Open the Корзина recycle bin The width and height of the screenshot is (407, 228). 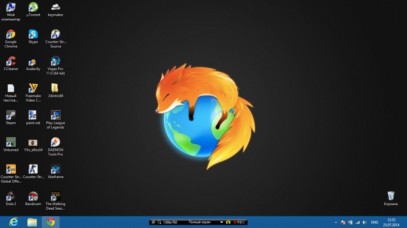[x=391, y=199]
